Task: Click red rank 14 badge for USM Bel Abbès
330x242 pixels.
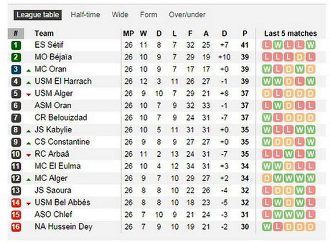Action: (x=16, y=203)
